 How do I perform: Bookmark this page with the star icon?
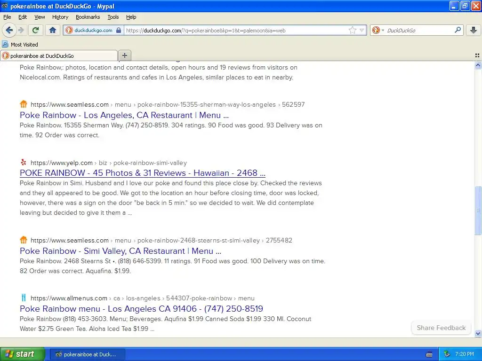[x=352, y=30]
